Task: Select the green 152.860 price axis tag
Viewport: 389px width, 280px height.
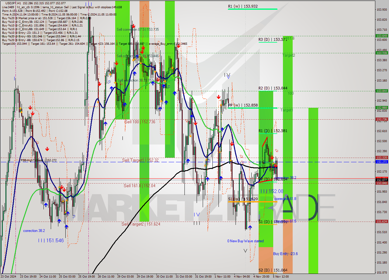Action: (x=382, y=107)
